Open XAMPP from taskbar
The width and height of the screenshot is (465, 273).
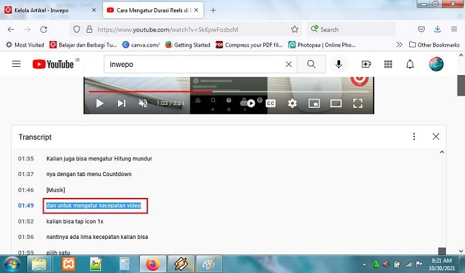click(68, 264)
